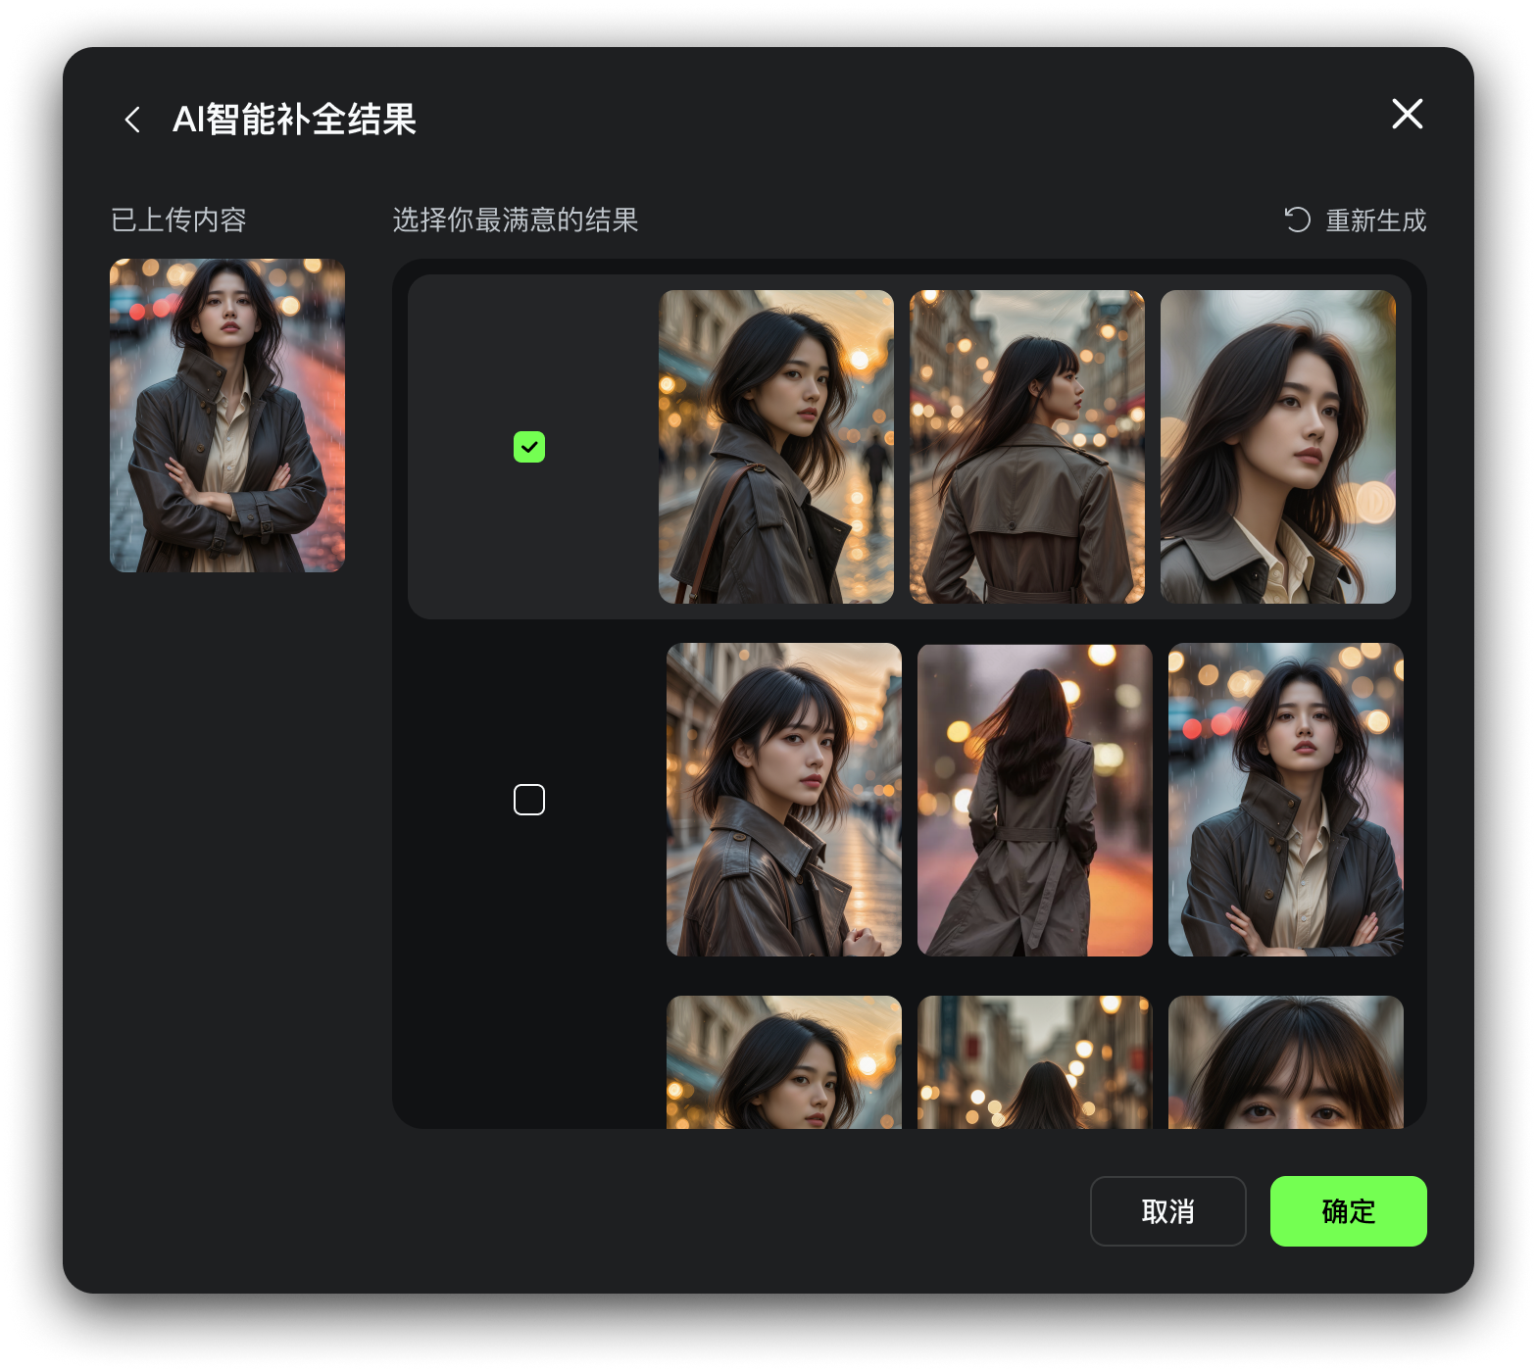Select second row leather jacket bangs portrait
Screen dimensions: 1537x1372
[784, 800]
